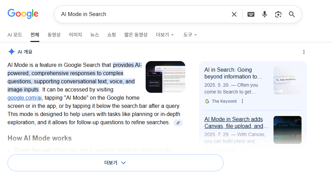This screenshot has height=174, width=333.
Task: Open the 뉴스 tab
Action: pos(94,35)
